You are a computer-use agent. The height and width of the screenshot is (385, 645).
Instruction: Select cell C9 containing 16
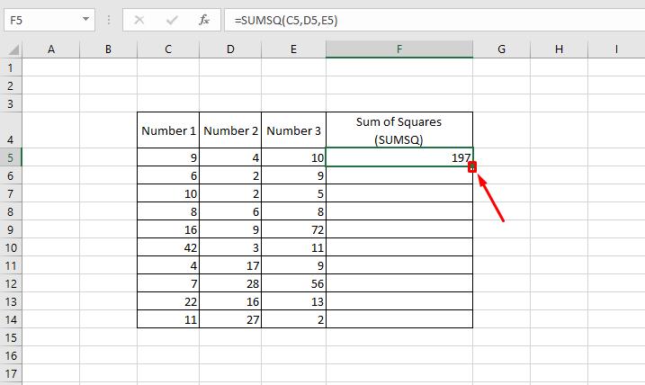pos(168,229)
